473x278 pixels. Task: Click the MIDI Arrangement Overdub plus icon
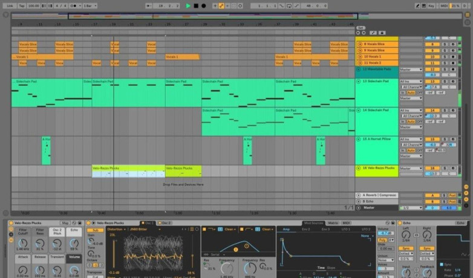click(215, 5)
